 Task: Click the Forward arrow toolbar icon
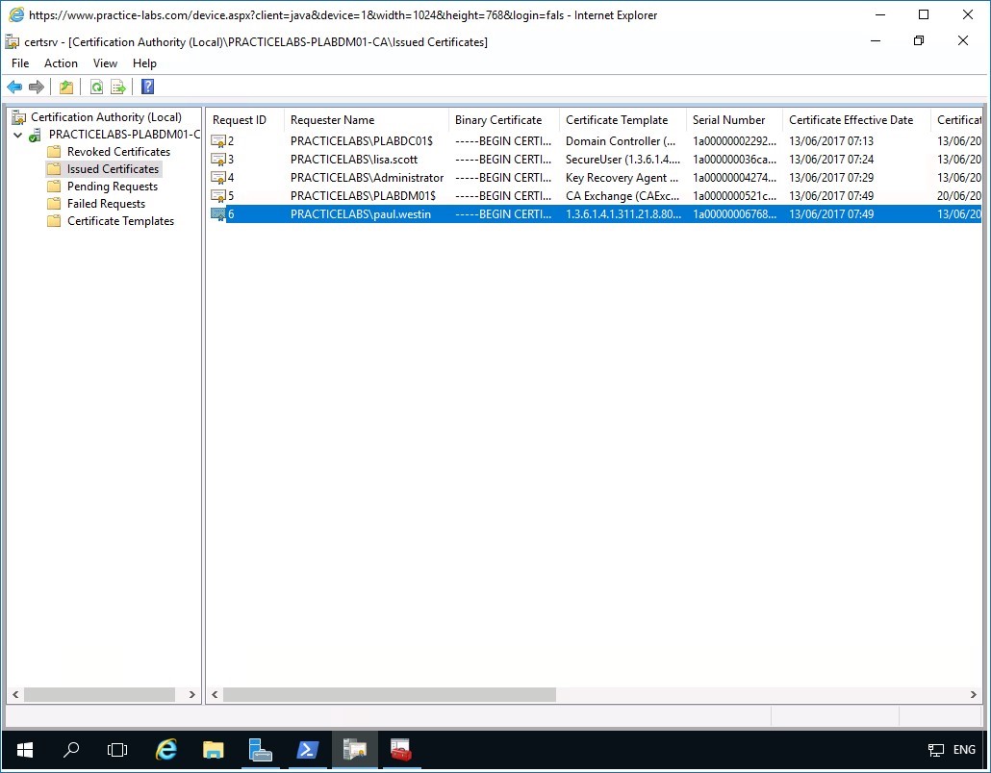coord(37,87)
